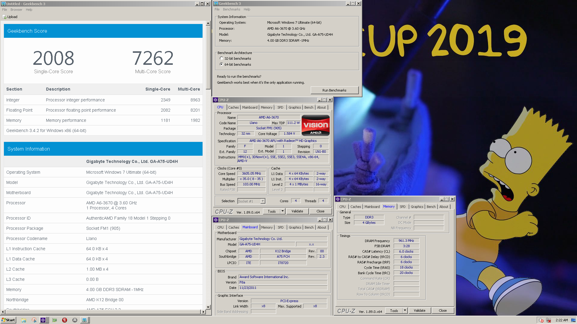Screen dimensions: 577x324
Task: Launch Snipping Tool from the taskbar
Action: click(x=34, y=320)
